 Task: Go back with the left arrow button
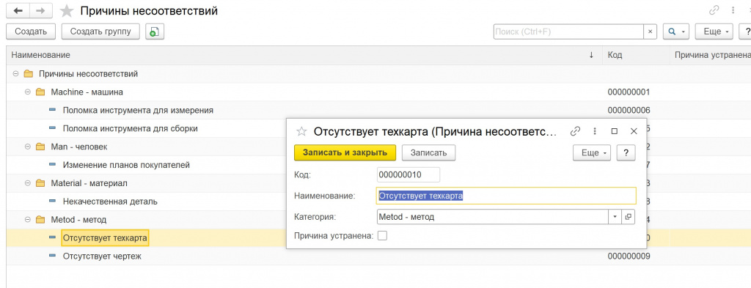[x=18, y=10]
